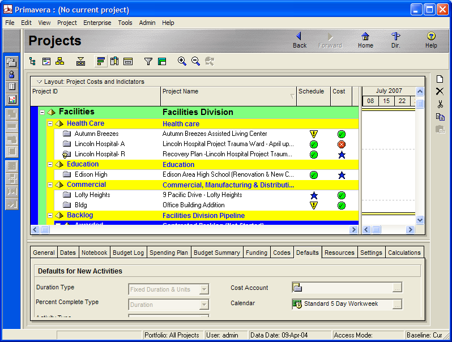
Task: Go to Home navigation icon
Action: tap(365, 40)
